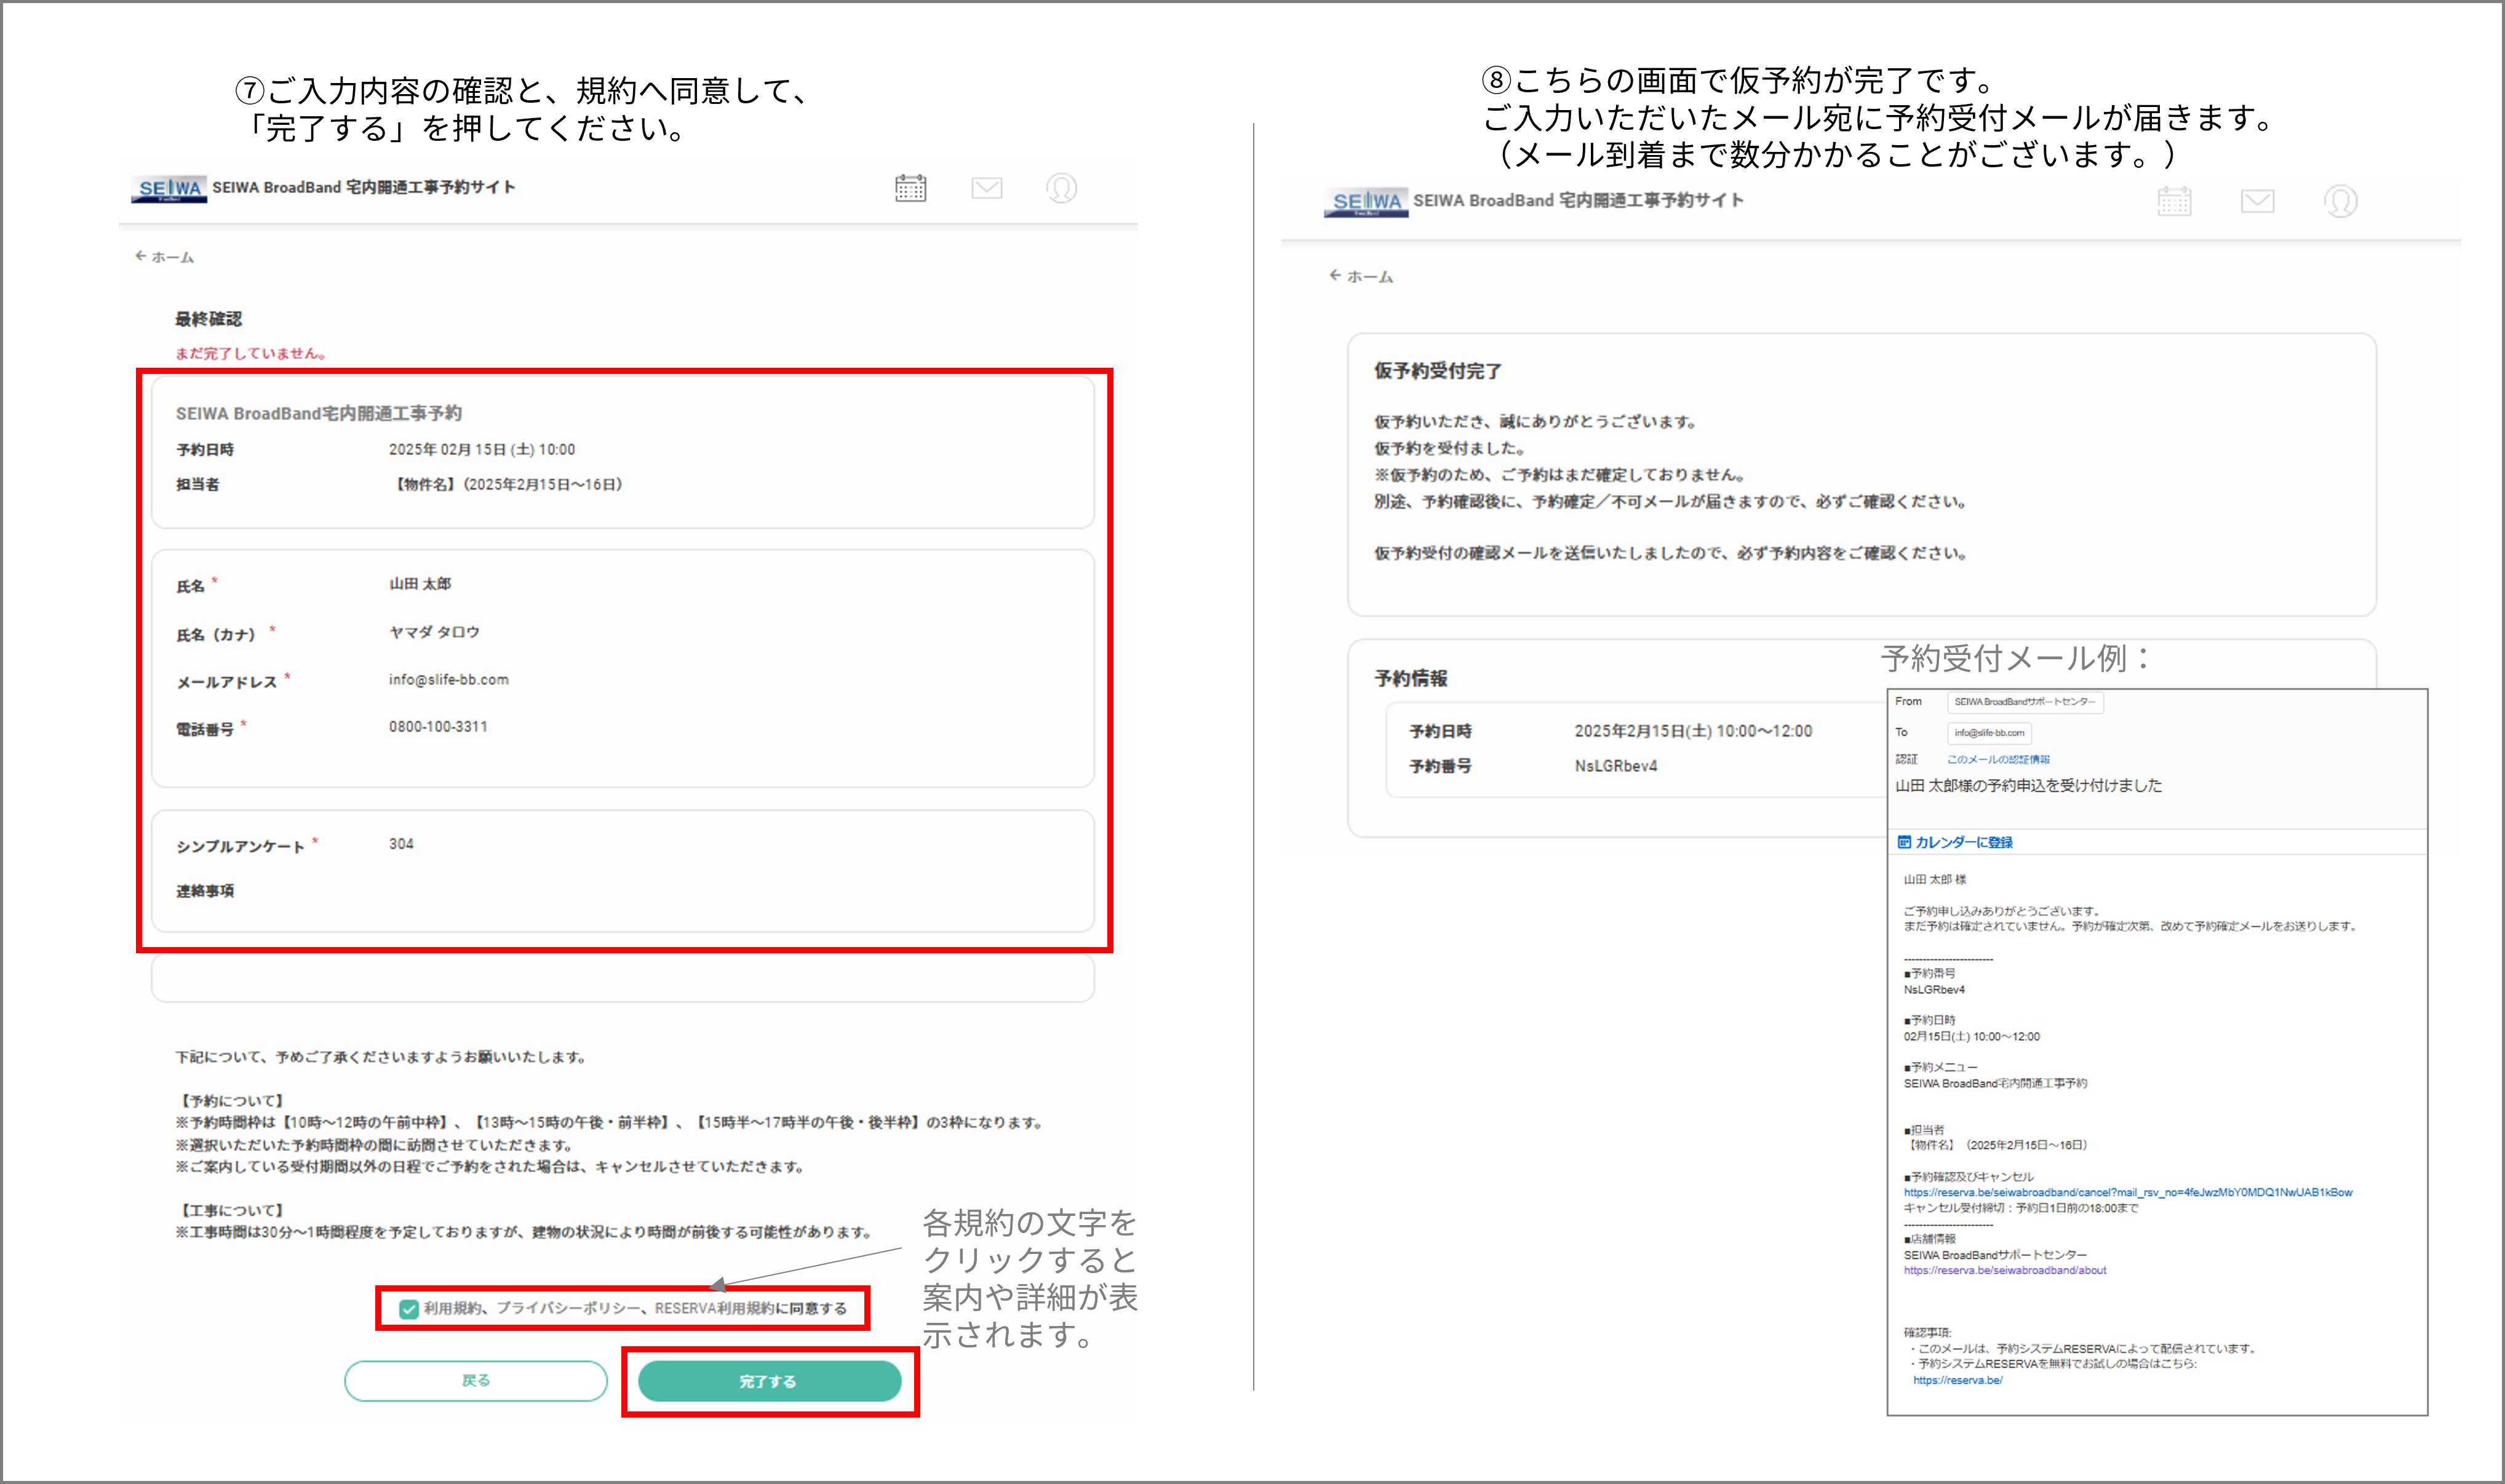
Task: Click calendar icon in right screen header
Action: [x=2174, y=201]
